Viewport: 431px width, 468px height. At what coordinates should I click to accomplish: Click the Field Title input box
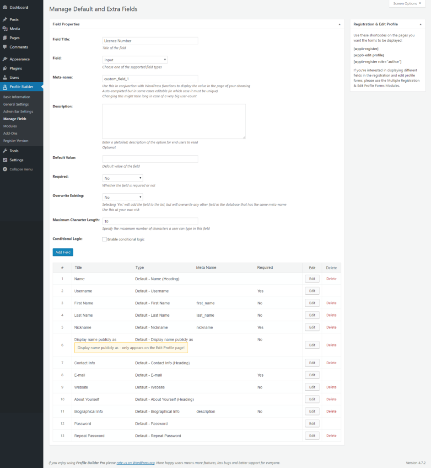(x=150, y=41)
